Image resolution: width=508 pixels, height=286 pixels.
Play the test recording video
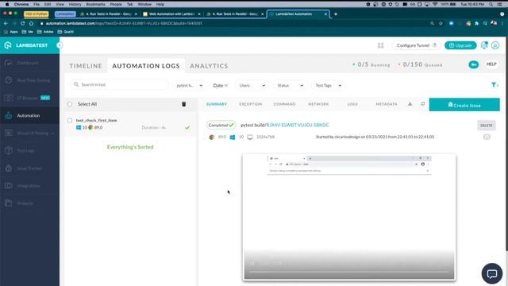tap(252, 263)
